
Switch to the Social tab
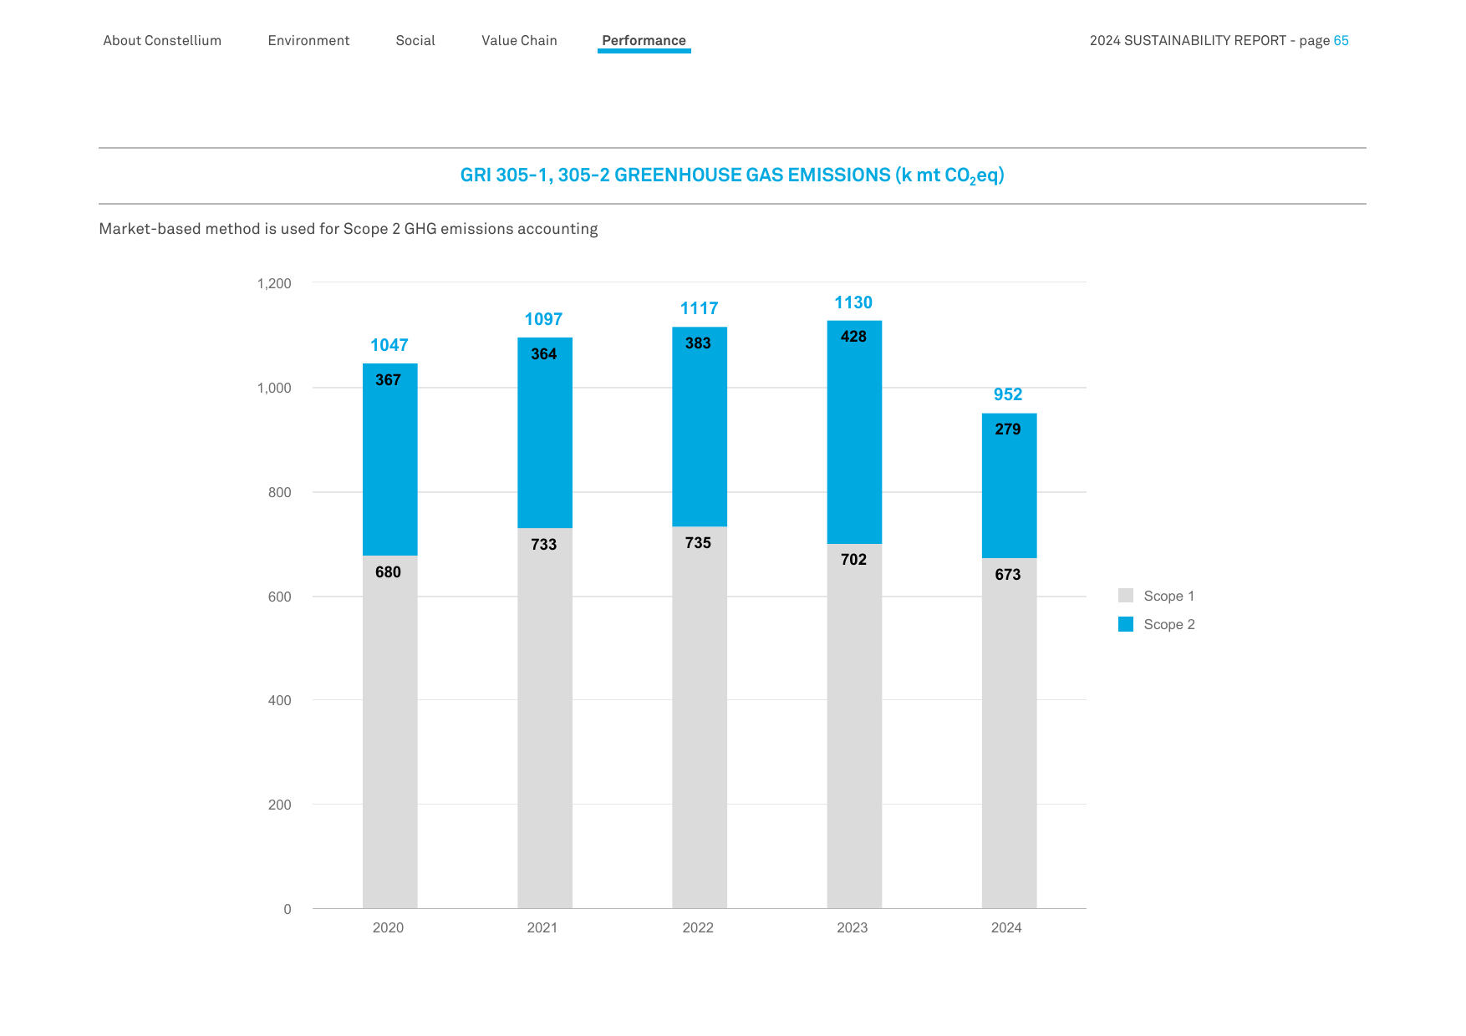point(415,40)
